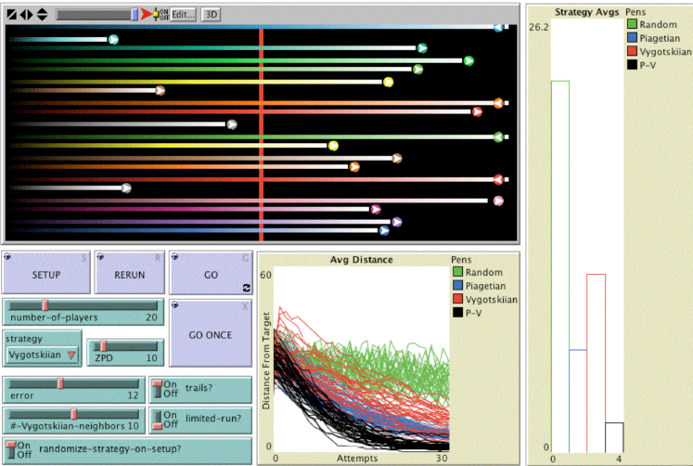Open the strategy dropdown showing Vygotskiian

coord(44,355)
